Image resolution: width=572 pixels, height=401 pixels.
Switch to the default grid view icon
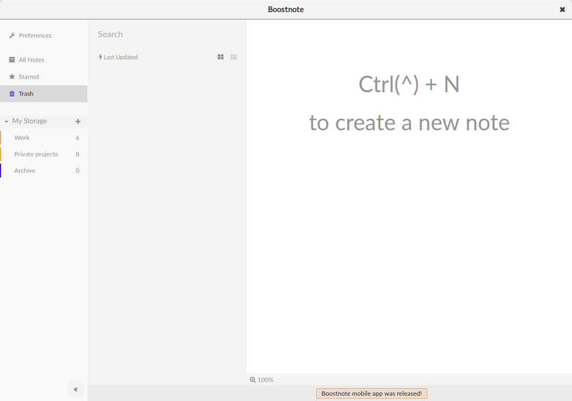[x=221, y=57]
